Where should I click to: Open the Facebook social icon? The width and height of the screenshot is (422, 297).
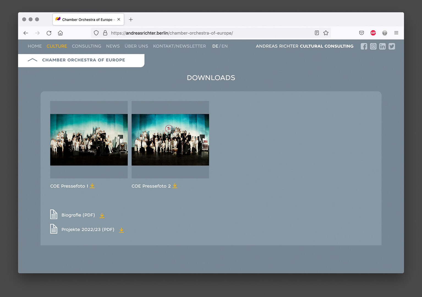tap(364, 46)
